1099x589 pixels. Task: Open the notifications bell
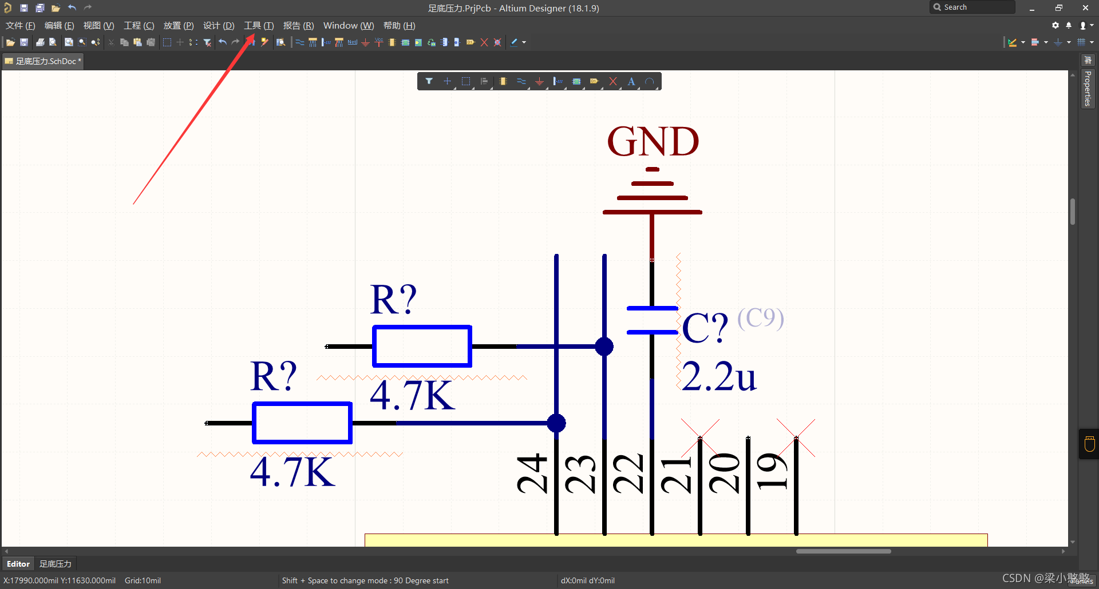[x=1069, y=25]
